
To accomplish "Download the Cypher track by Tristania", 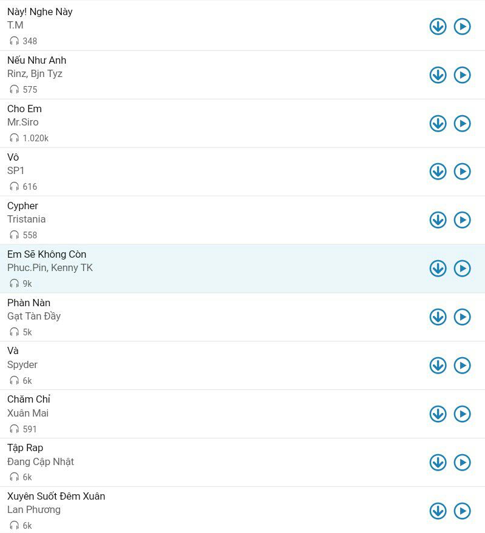I will [438, 220].
